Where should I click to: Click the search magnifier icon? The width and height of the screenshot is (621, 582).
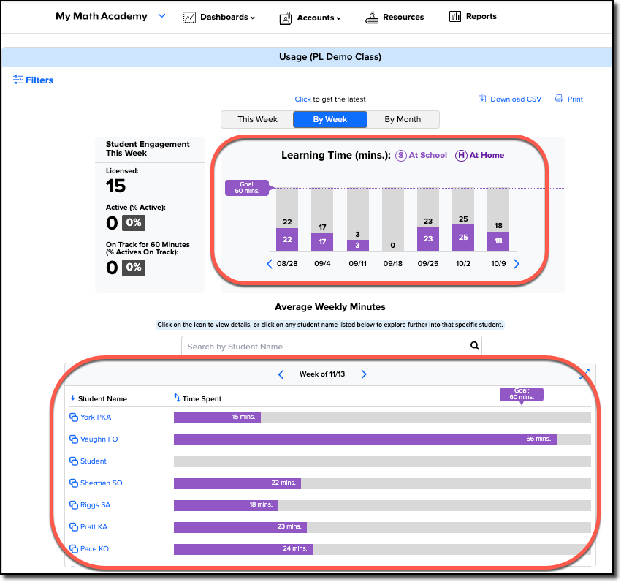pos(474,346)
